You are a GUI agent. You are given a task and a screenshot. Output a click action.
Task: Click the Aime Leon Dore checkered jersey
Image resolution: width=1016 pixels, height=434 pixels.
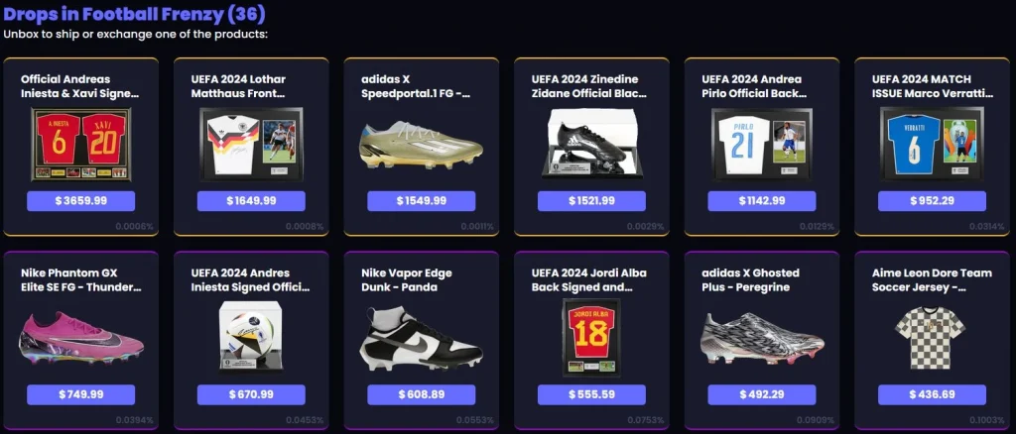(932, 338)
